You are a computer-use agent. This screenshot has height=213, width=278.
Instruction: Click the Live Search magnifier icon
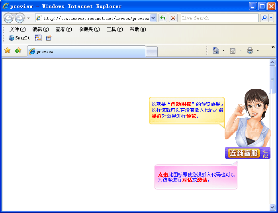[264, 18]
